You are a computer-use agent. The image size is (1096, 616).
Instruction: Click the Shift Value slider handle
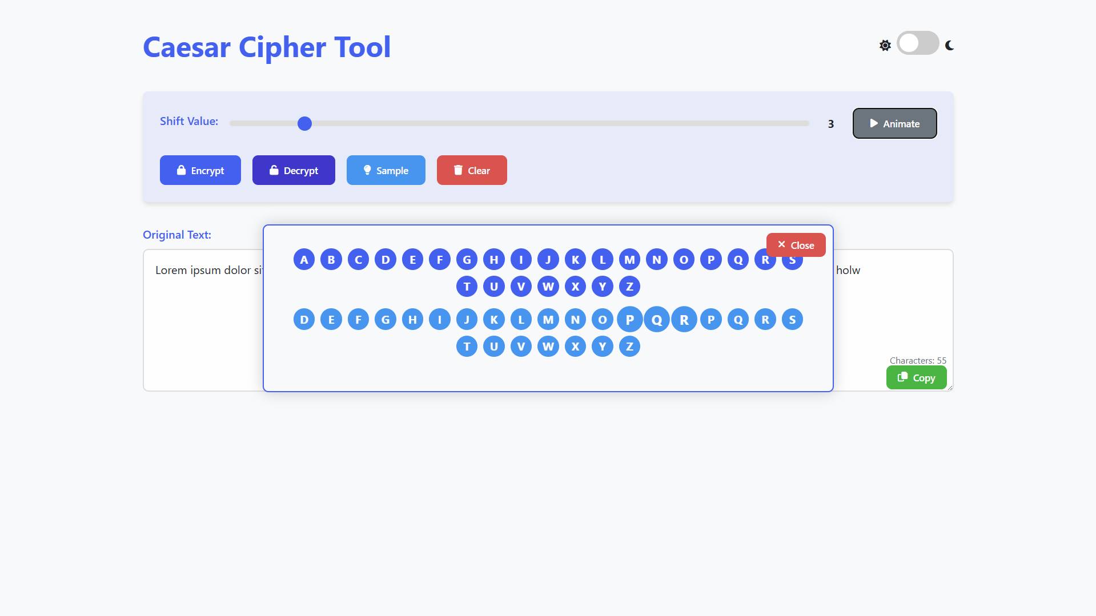click(304, 123)
